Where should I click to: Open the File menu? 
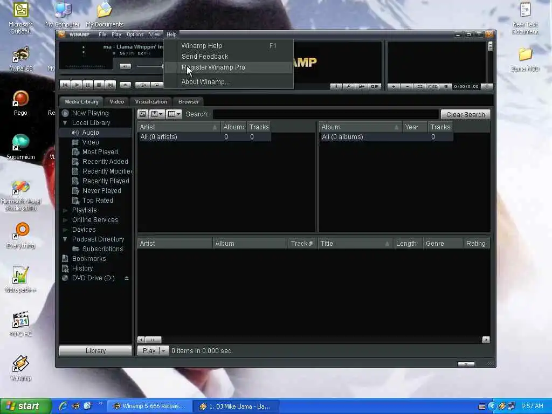pos(102,34)
